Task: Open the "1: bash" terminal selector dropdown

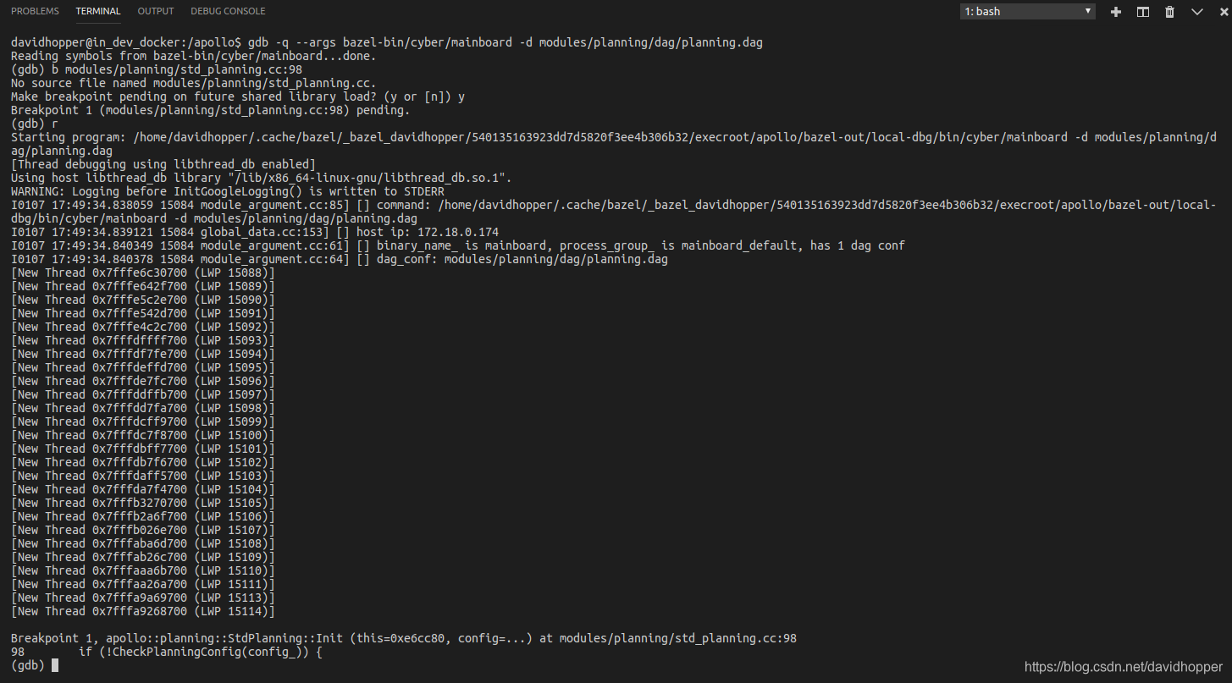Action: point(1027,11)
